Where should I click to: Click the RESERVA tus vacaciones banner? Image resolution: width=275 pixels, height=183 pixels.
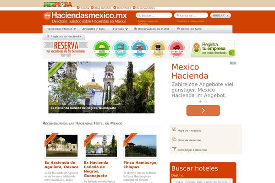coord(66,49)
